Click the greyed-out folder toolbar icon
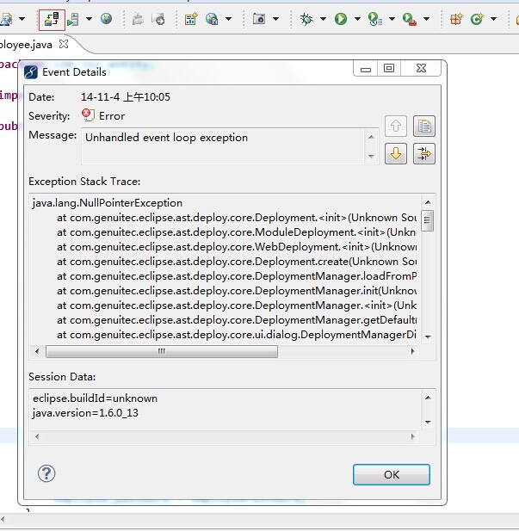This screenshot has height=531, width=519. pyautogui.click(x=138, y=19)
